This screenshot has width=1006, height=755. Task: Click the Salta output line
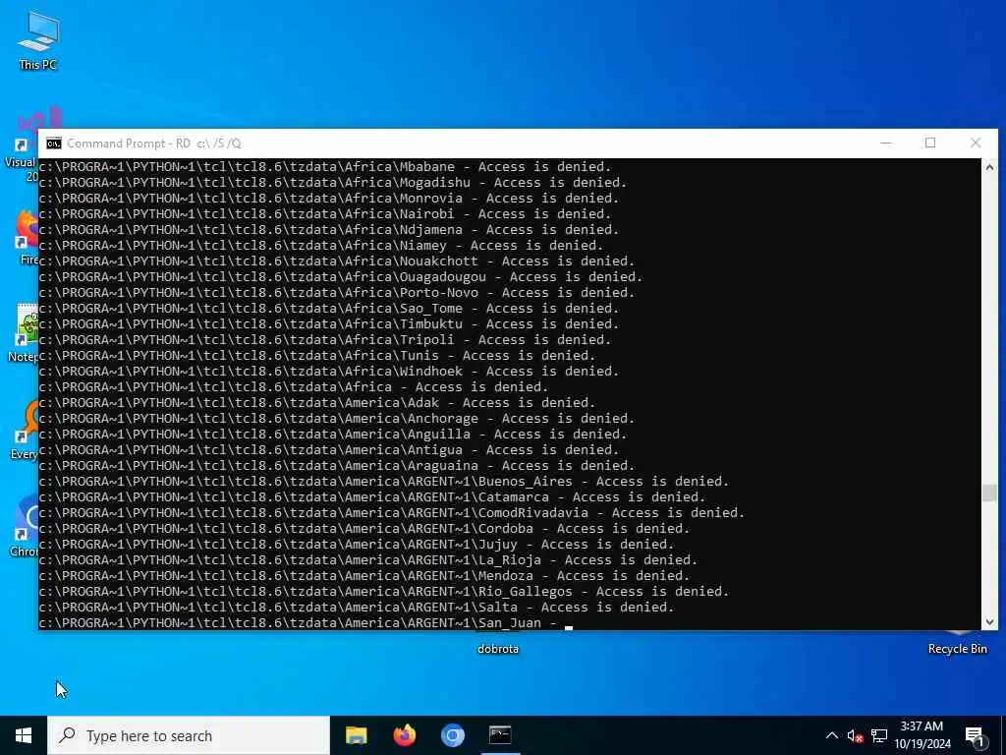tap(357, 607)
